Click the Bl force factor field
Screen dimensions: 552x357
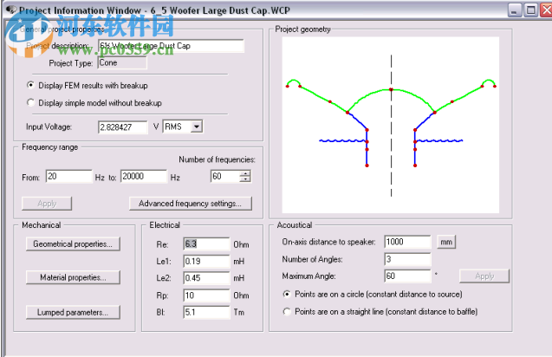click(x=205, y=312)
